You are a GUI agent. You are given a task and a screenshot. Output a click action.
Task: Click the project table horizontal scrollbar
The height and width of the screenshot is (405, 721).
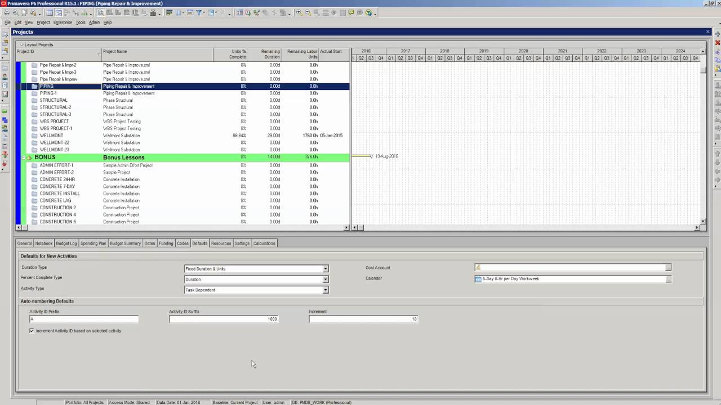[183, 227]
